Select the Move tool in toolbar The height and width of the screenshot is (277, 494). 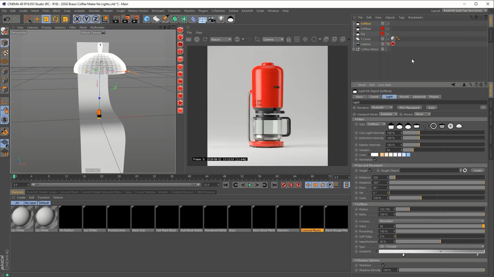coord(37,19)
